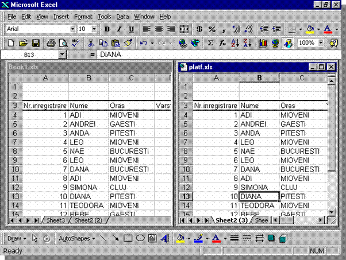This screenshot has height=260, width=346.
Task: Open the Name Box dropdown arrow
Action: [x=62, y=55]
